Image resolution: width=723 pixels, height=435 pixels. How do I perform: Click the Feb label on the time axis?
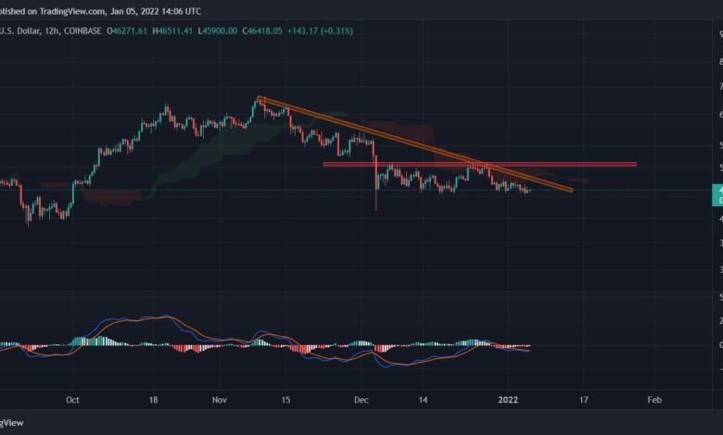point(654,400)
